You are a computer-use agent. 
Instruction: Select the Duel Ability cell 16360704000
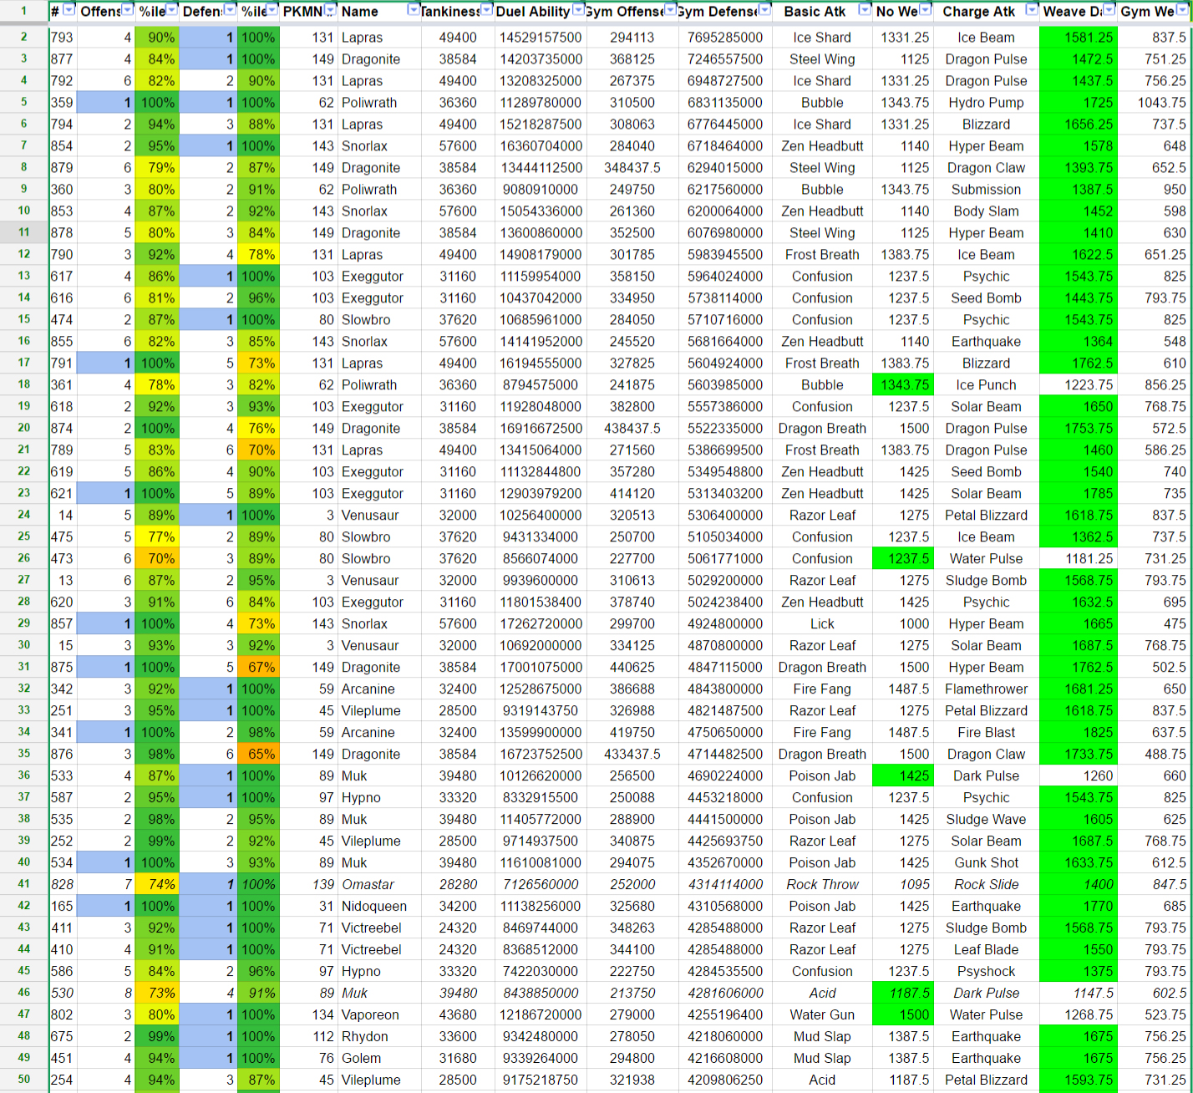coord(540,146)
